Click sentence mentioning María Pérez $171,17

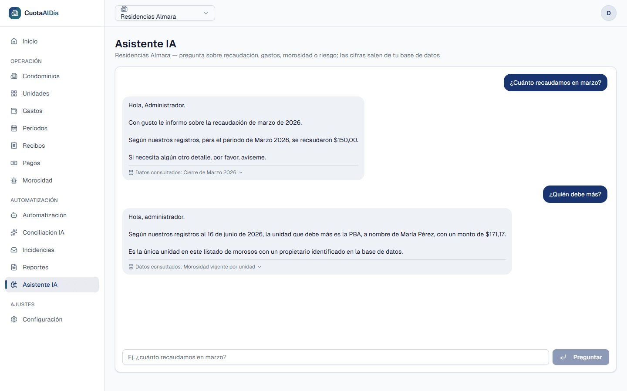click(317, 234)
